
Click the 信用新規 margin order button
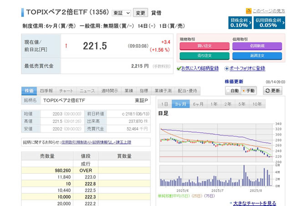point(256,46)
